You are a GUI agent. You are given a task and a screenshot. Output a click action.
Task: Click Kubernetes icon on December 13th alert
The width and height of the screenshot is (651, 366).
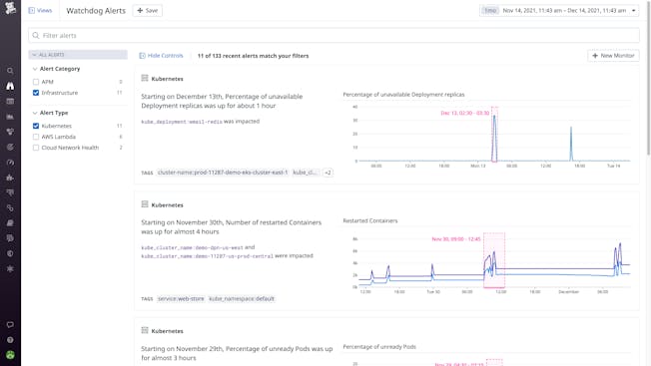(145, 78)
